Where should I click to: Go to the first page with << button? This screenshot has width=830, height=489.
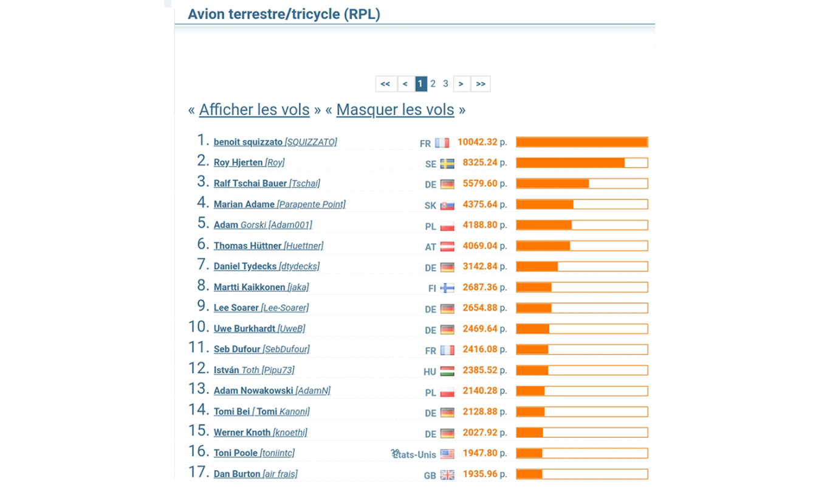coord(386,84)
